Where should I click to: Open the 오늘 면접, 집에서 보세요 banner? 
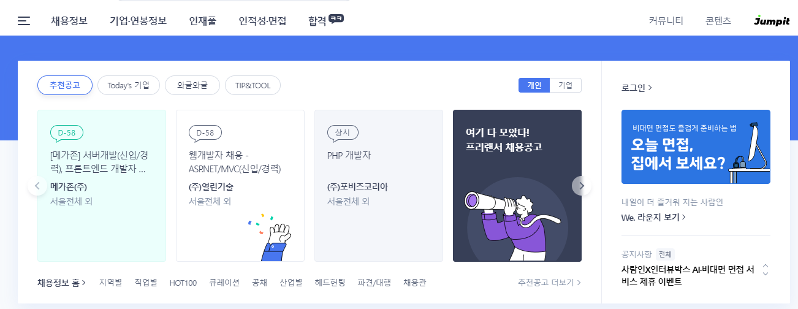(x=696, y=147)
